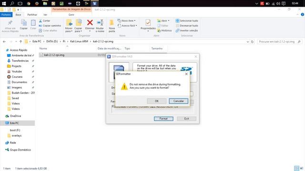
Task: Click Kali Linux ARM in the breadcrumb
Action: pyautogui.click(x=79, y=41)
